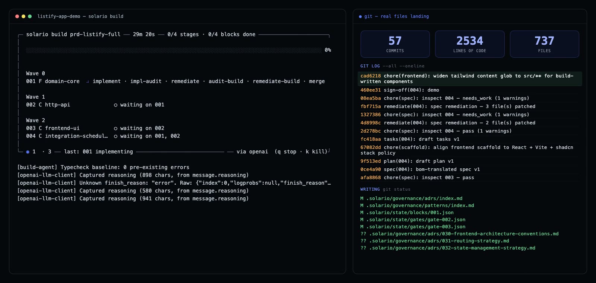
Task: Click untracked file 030-frontend-architecture-conventions.md
Action: pos(460,234)
